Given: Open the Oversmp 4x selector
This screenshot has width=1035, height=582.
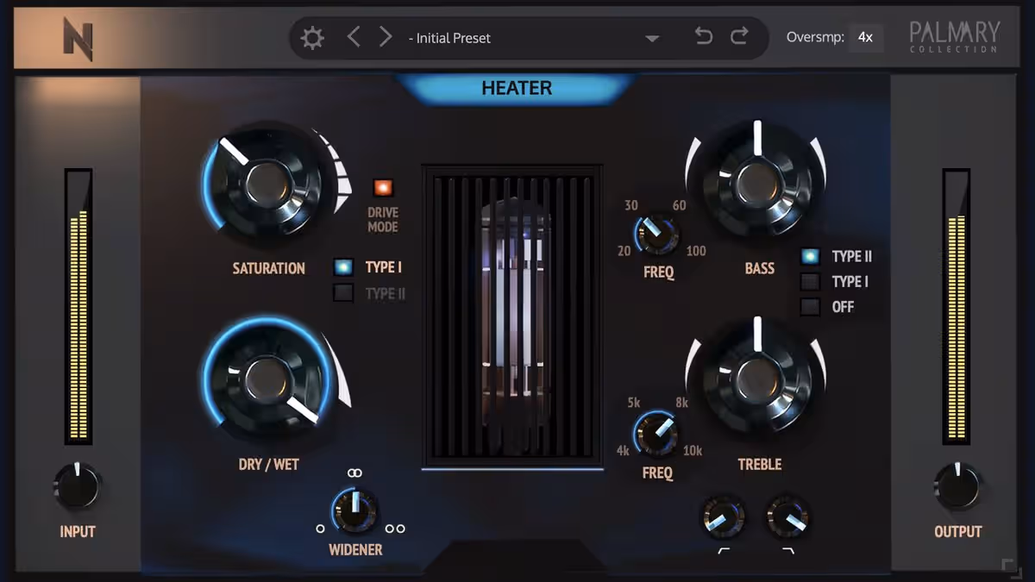Looking at the screenshot, I should point(865,38).
